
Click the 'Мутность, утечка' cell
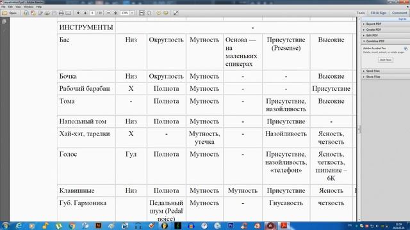[x=204, y=138]
